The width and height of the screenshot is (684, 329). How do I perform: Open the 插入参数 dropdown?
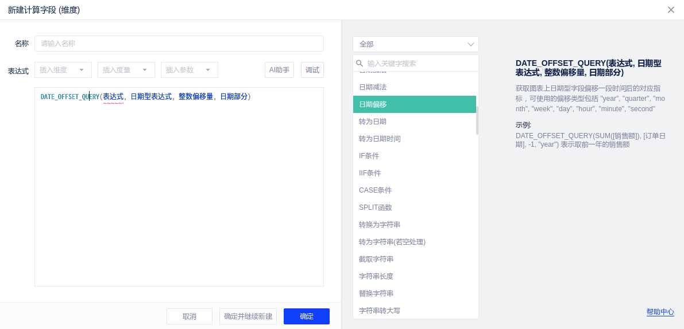pyautogui.click(x=190, y=70)
